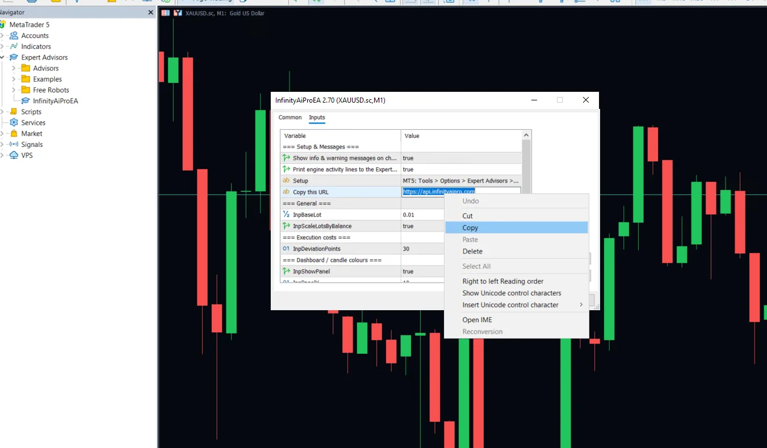
Task: Click the boolean icon beside Print engine activity lines
Action: click(x=286, y=170)
